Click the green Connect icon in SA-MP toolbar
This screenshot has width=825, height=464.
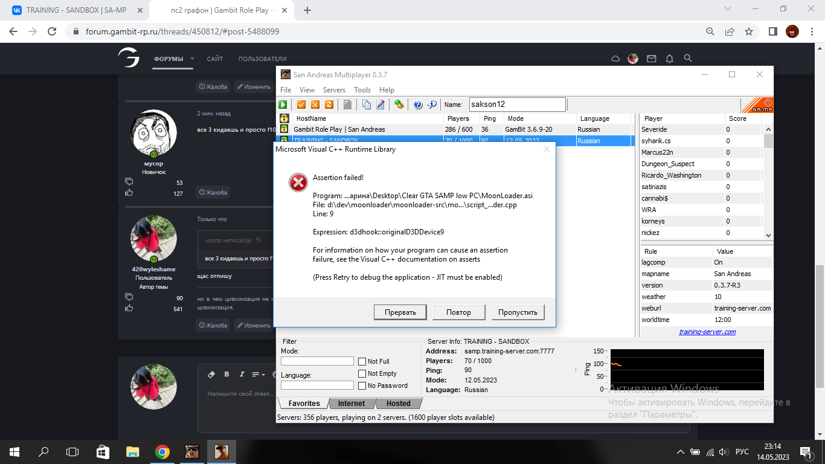pos(283,105)
